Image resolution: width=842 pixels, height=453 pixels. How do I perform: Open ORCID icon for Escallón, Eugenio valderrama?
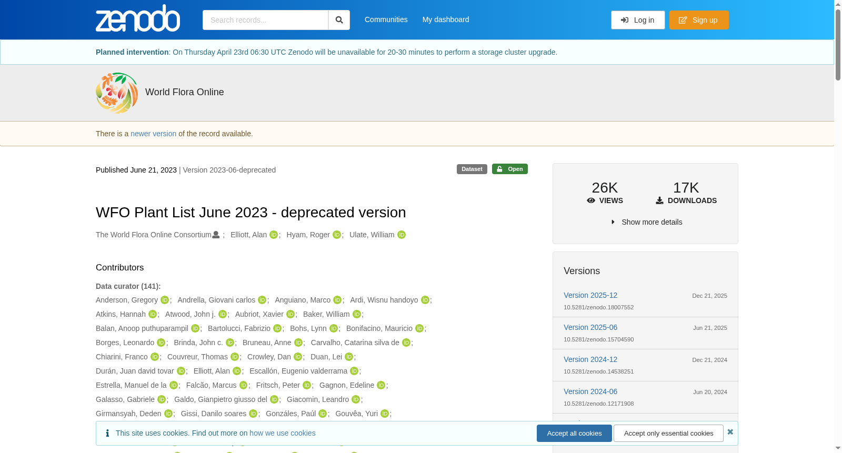point(354,371)
